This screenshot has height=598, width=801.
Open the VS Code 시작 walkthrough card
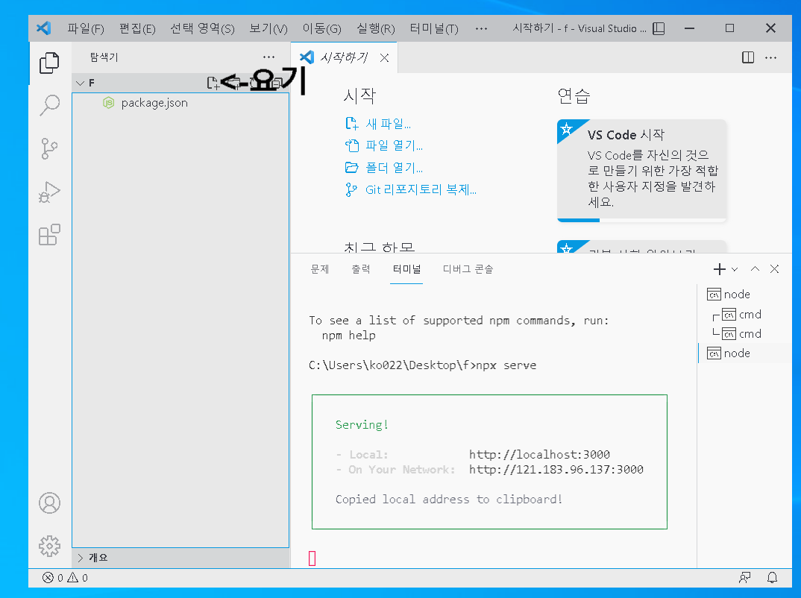(641, 169)
